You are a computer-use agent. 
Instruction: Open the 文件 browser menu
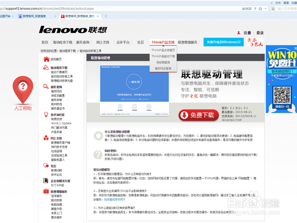point(278,3)
